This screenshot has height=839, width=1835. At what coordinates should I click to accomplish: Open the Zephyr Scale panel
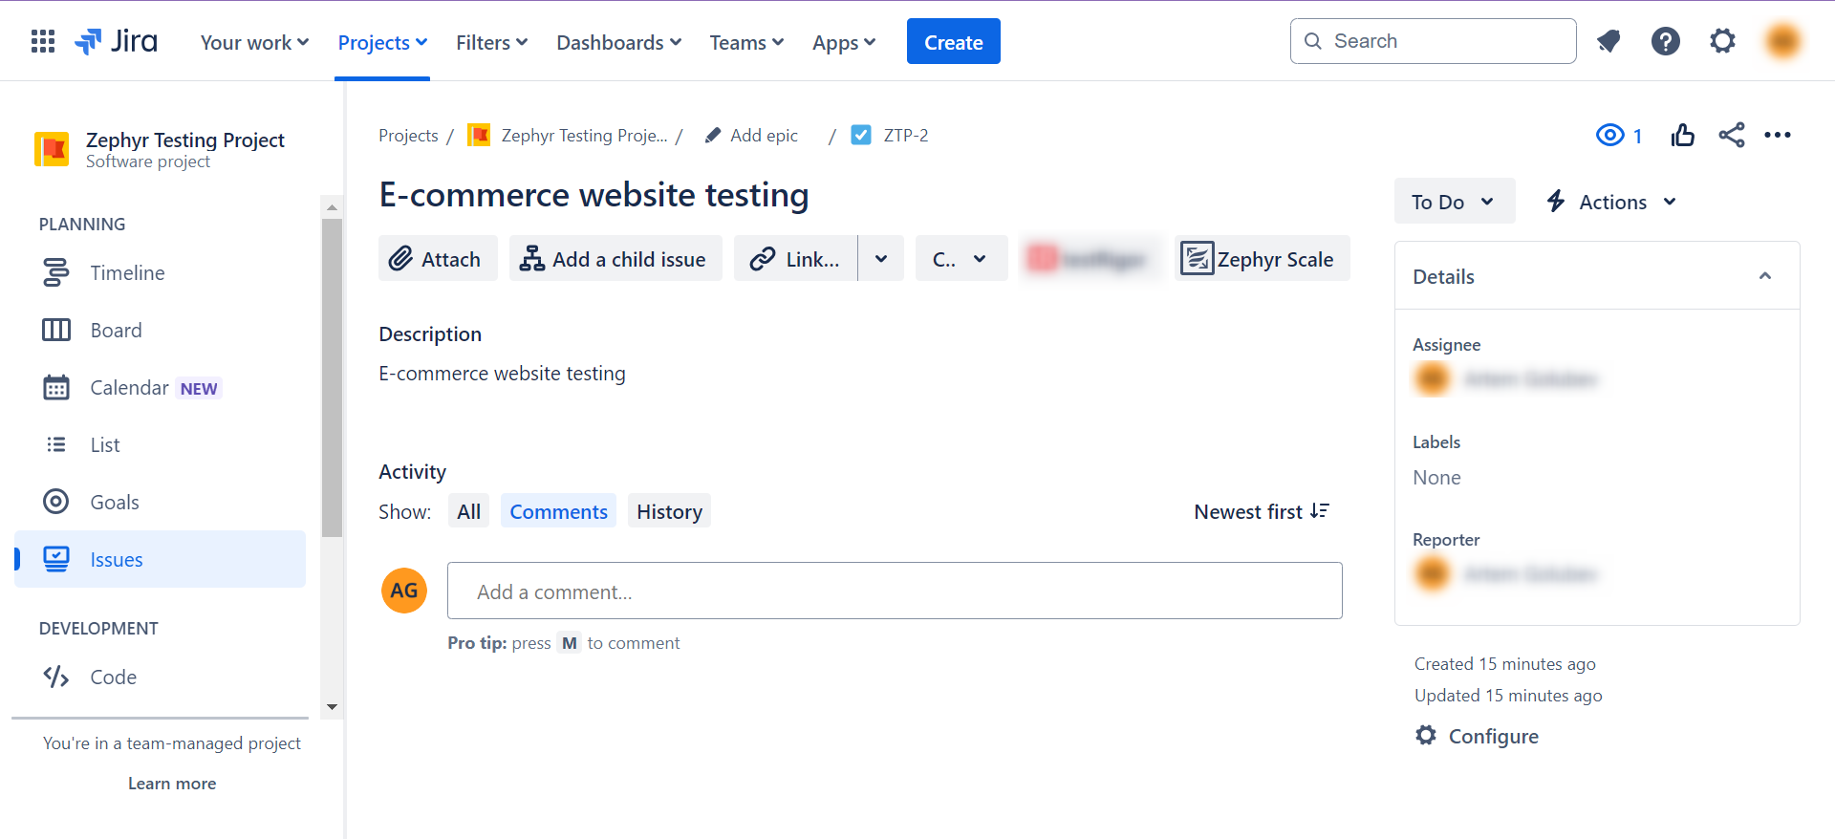click(x=1261, y=259)
